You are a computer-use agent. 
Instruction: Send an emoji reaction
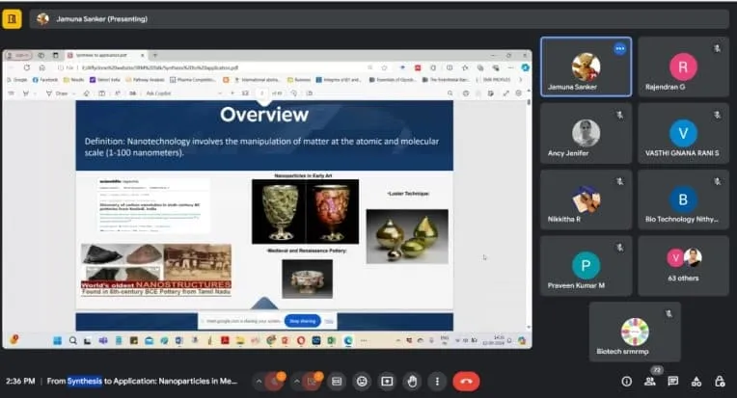[362, 382]
